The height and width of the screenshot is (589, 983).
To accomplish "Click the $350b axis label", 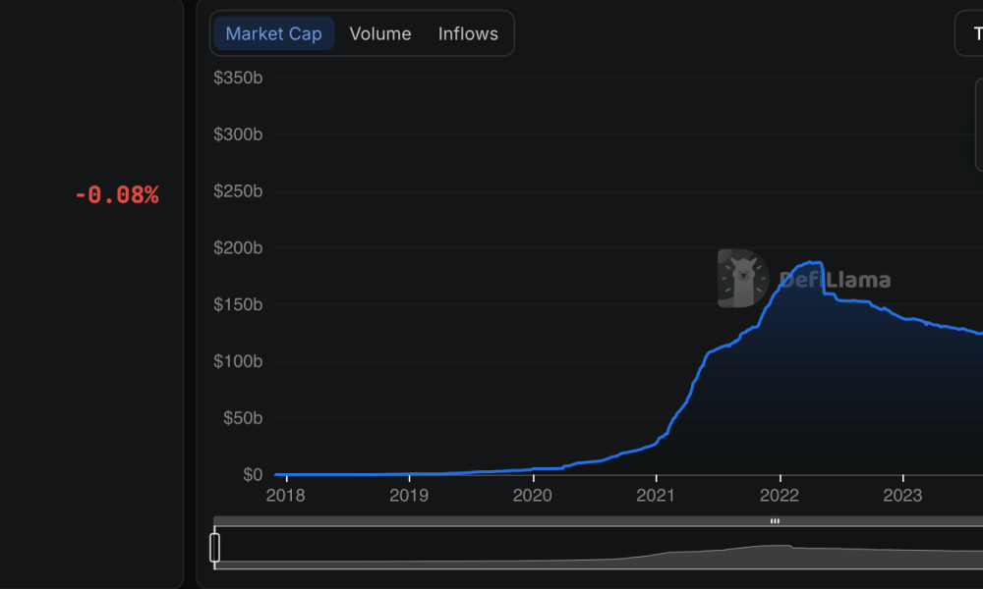I will pos(238,78).
